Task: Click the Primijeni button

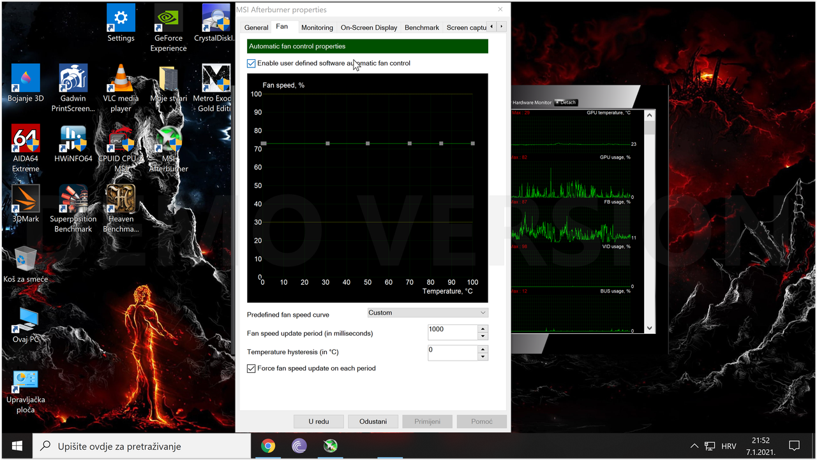Action: pos(427,422)
